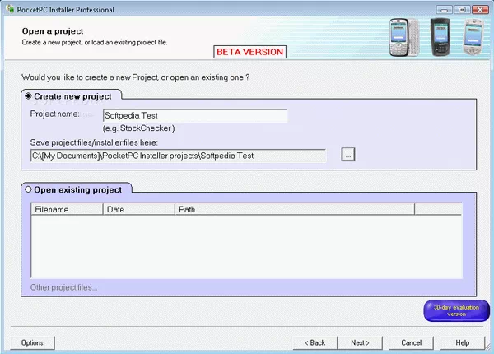This screenshot has height=354, width=494.
Task: Click the Path column header
Action: [295, 209]
